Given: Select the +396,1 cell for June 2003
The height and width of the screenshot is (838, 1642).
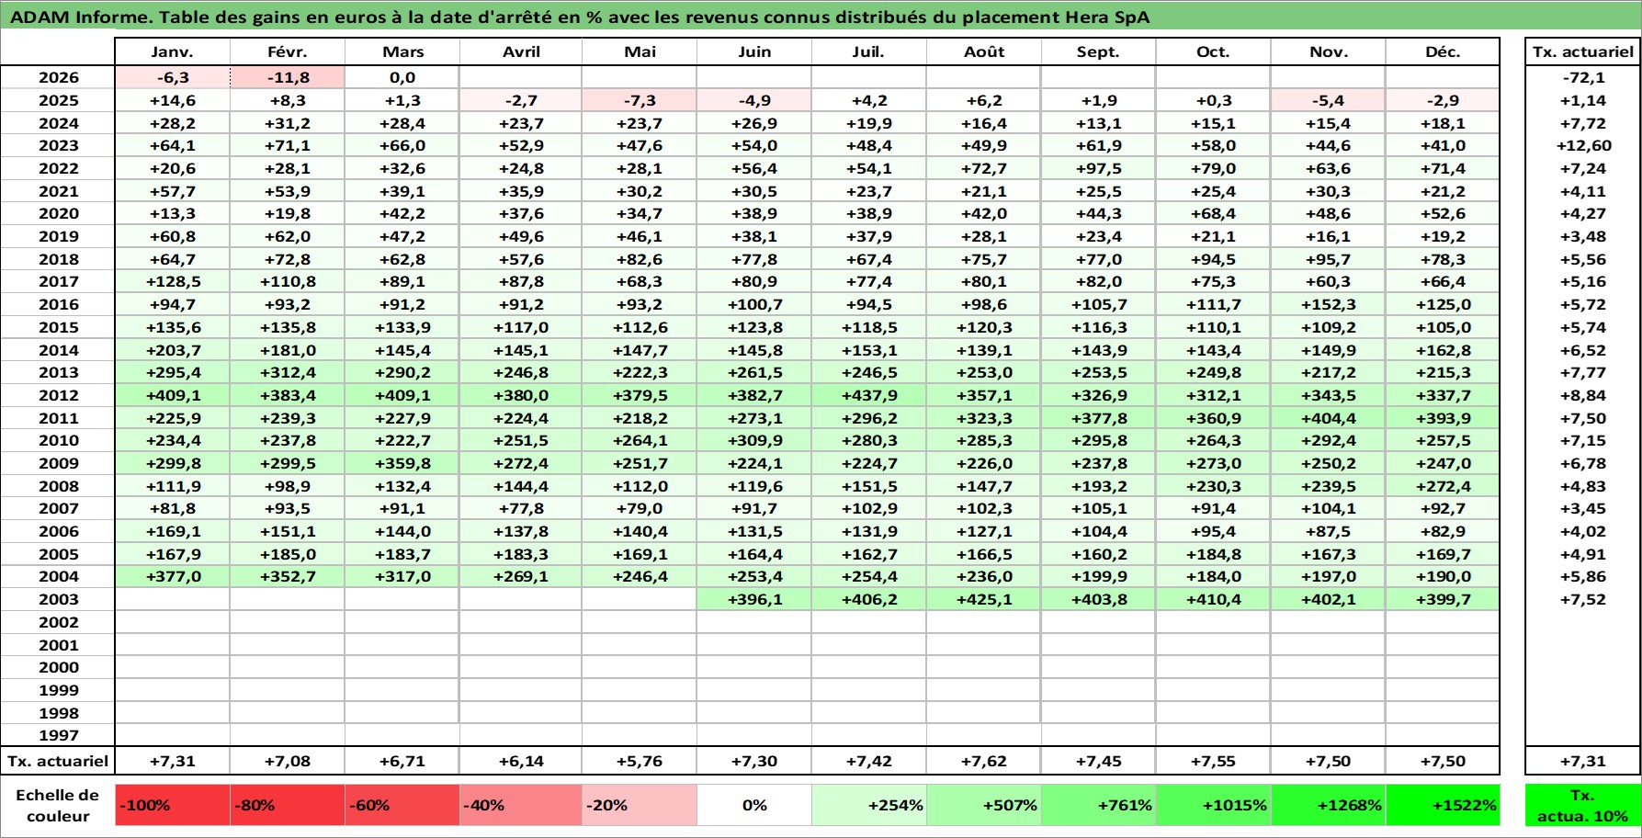Looking at the screenshot, I should pyautogui.click(x=754, y=599).
